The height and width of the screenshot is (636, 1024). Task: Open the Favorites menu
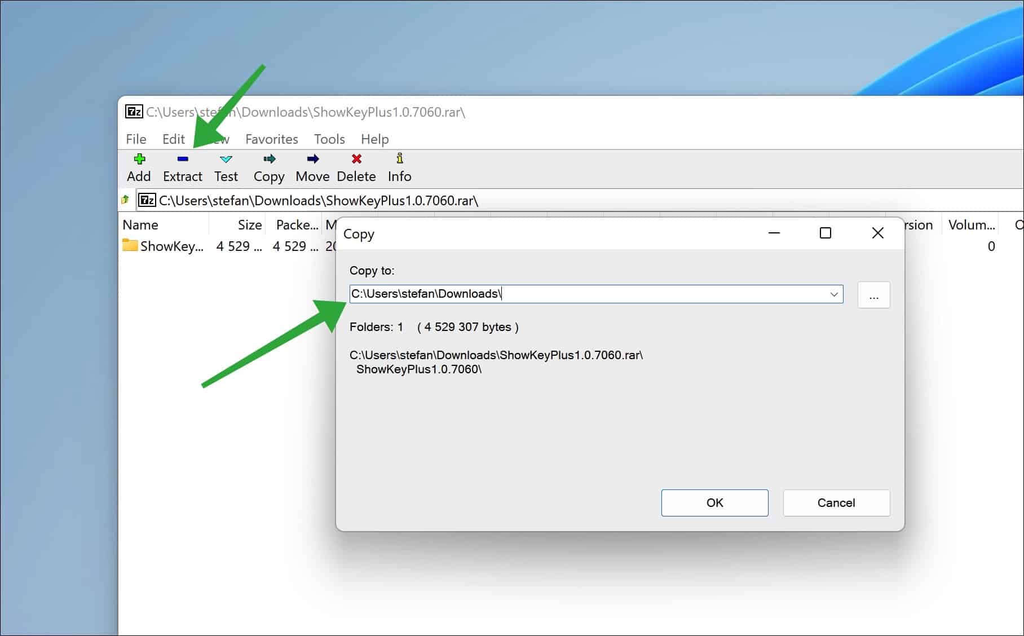[x=271, y=139]
